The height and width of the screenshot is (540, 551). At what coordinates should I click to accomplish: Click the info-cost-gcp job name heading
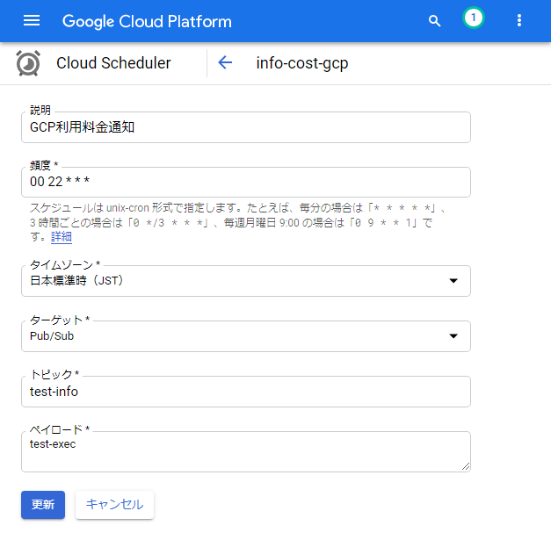tap(302, 63)
